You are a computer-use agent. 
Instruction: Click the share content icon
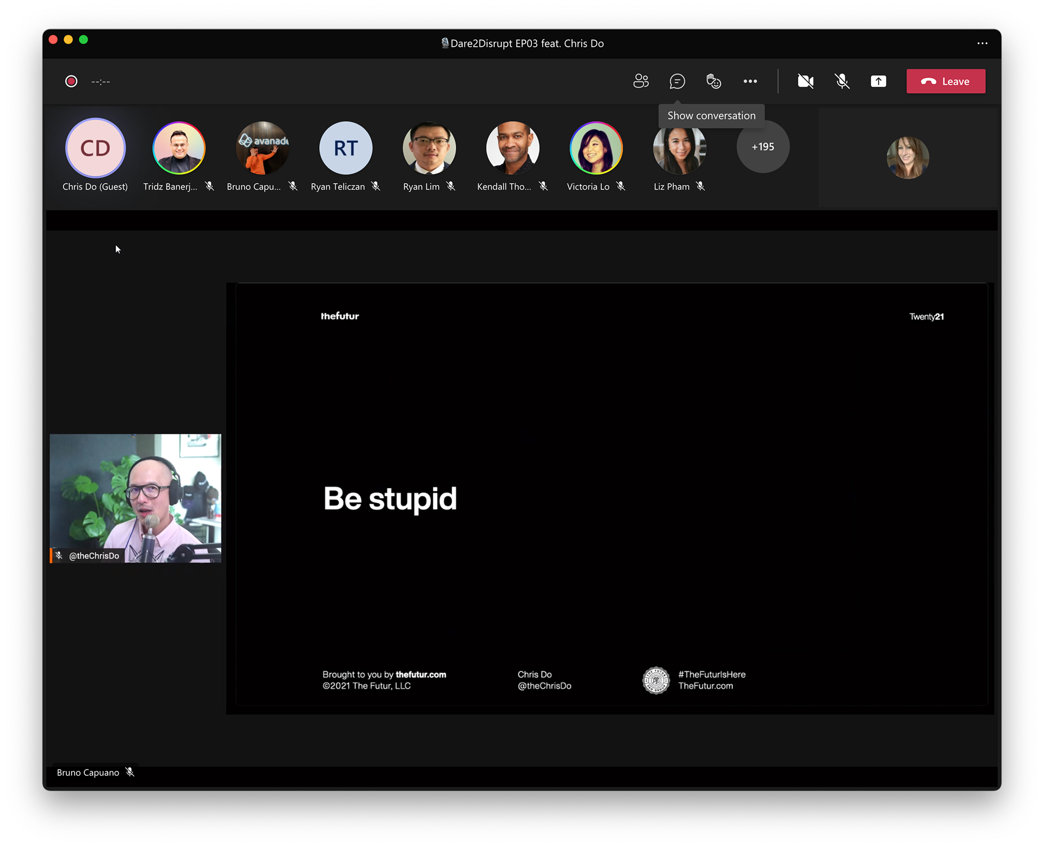tap(878, 81)
